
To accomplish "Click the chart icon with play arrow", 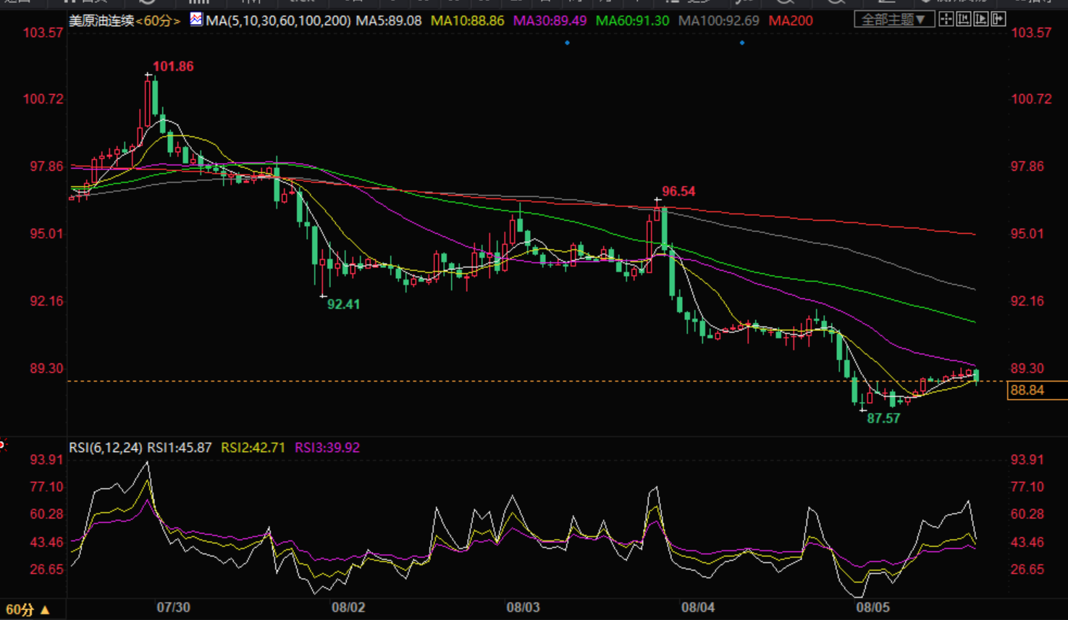I will click(x=980, y=20).
